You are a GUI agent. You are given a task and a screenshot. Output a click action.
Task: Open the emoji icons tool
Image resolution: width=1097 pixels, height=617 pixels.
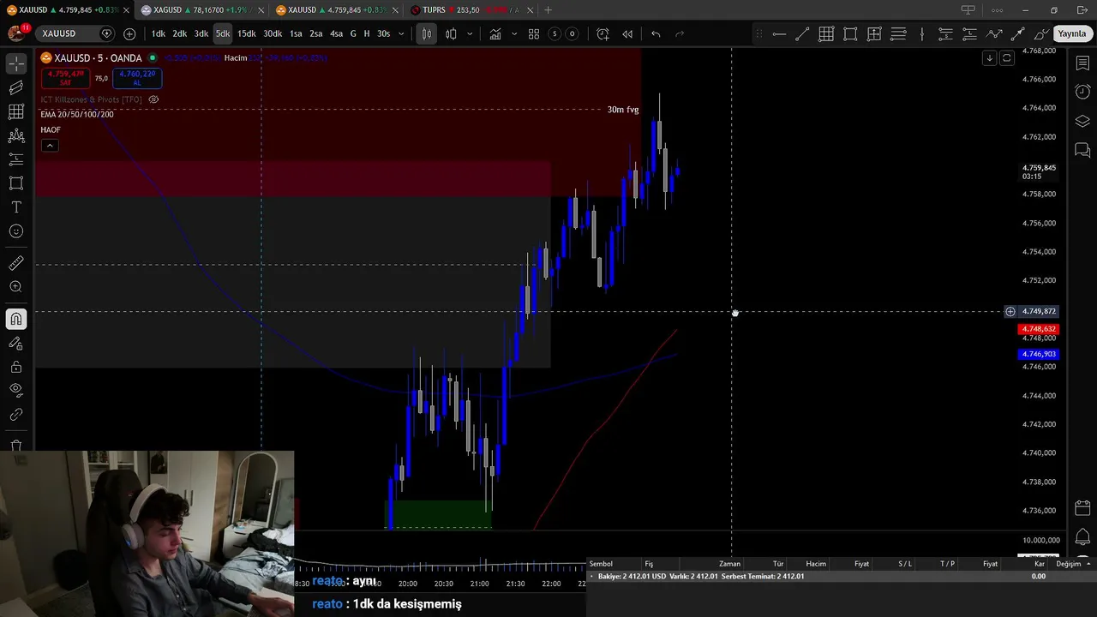16,231
